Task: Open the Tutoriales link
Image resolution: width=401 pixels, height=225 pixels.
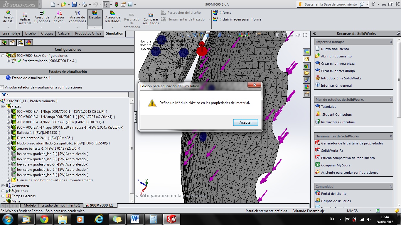Action: pyautogui.click(x=328, y=107)
